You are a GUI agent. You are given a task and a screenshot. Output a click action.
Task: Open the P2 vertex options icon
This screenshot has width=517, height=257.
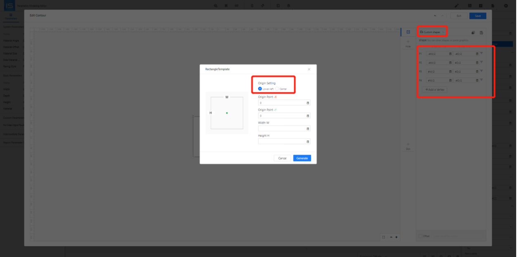pos(481,62)
